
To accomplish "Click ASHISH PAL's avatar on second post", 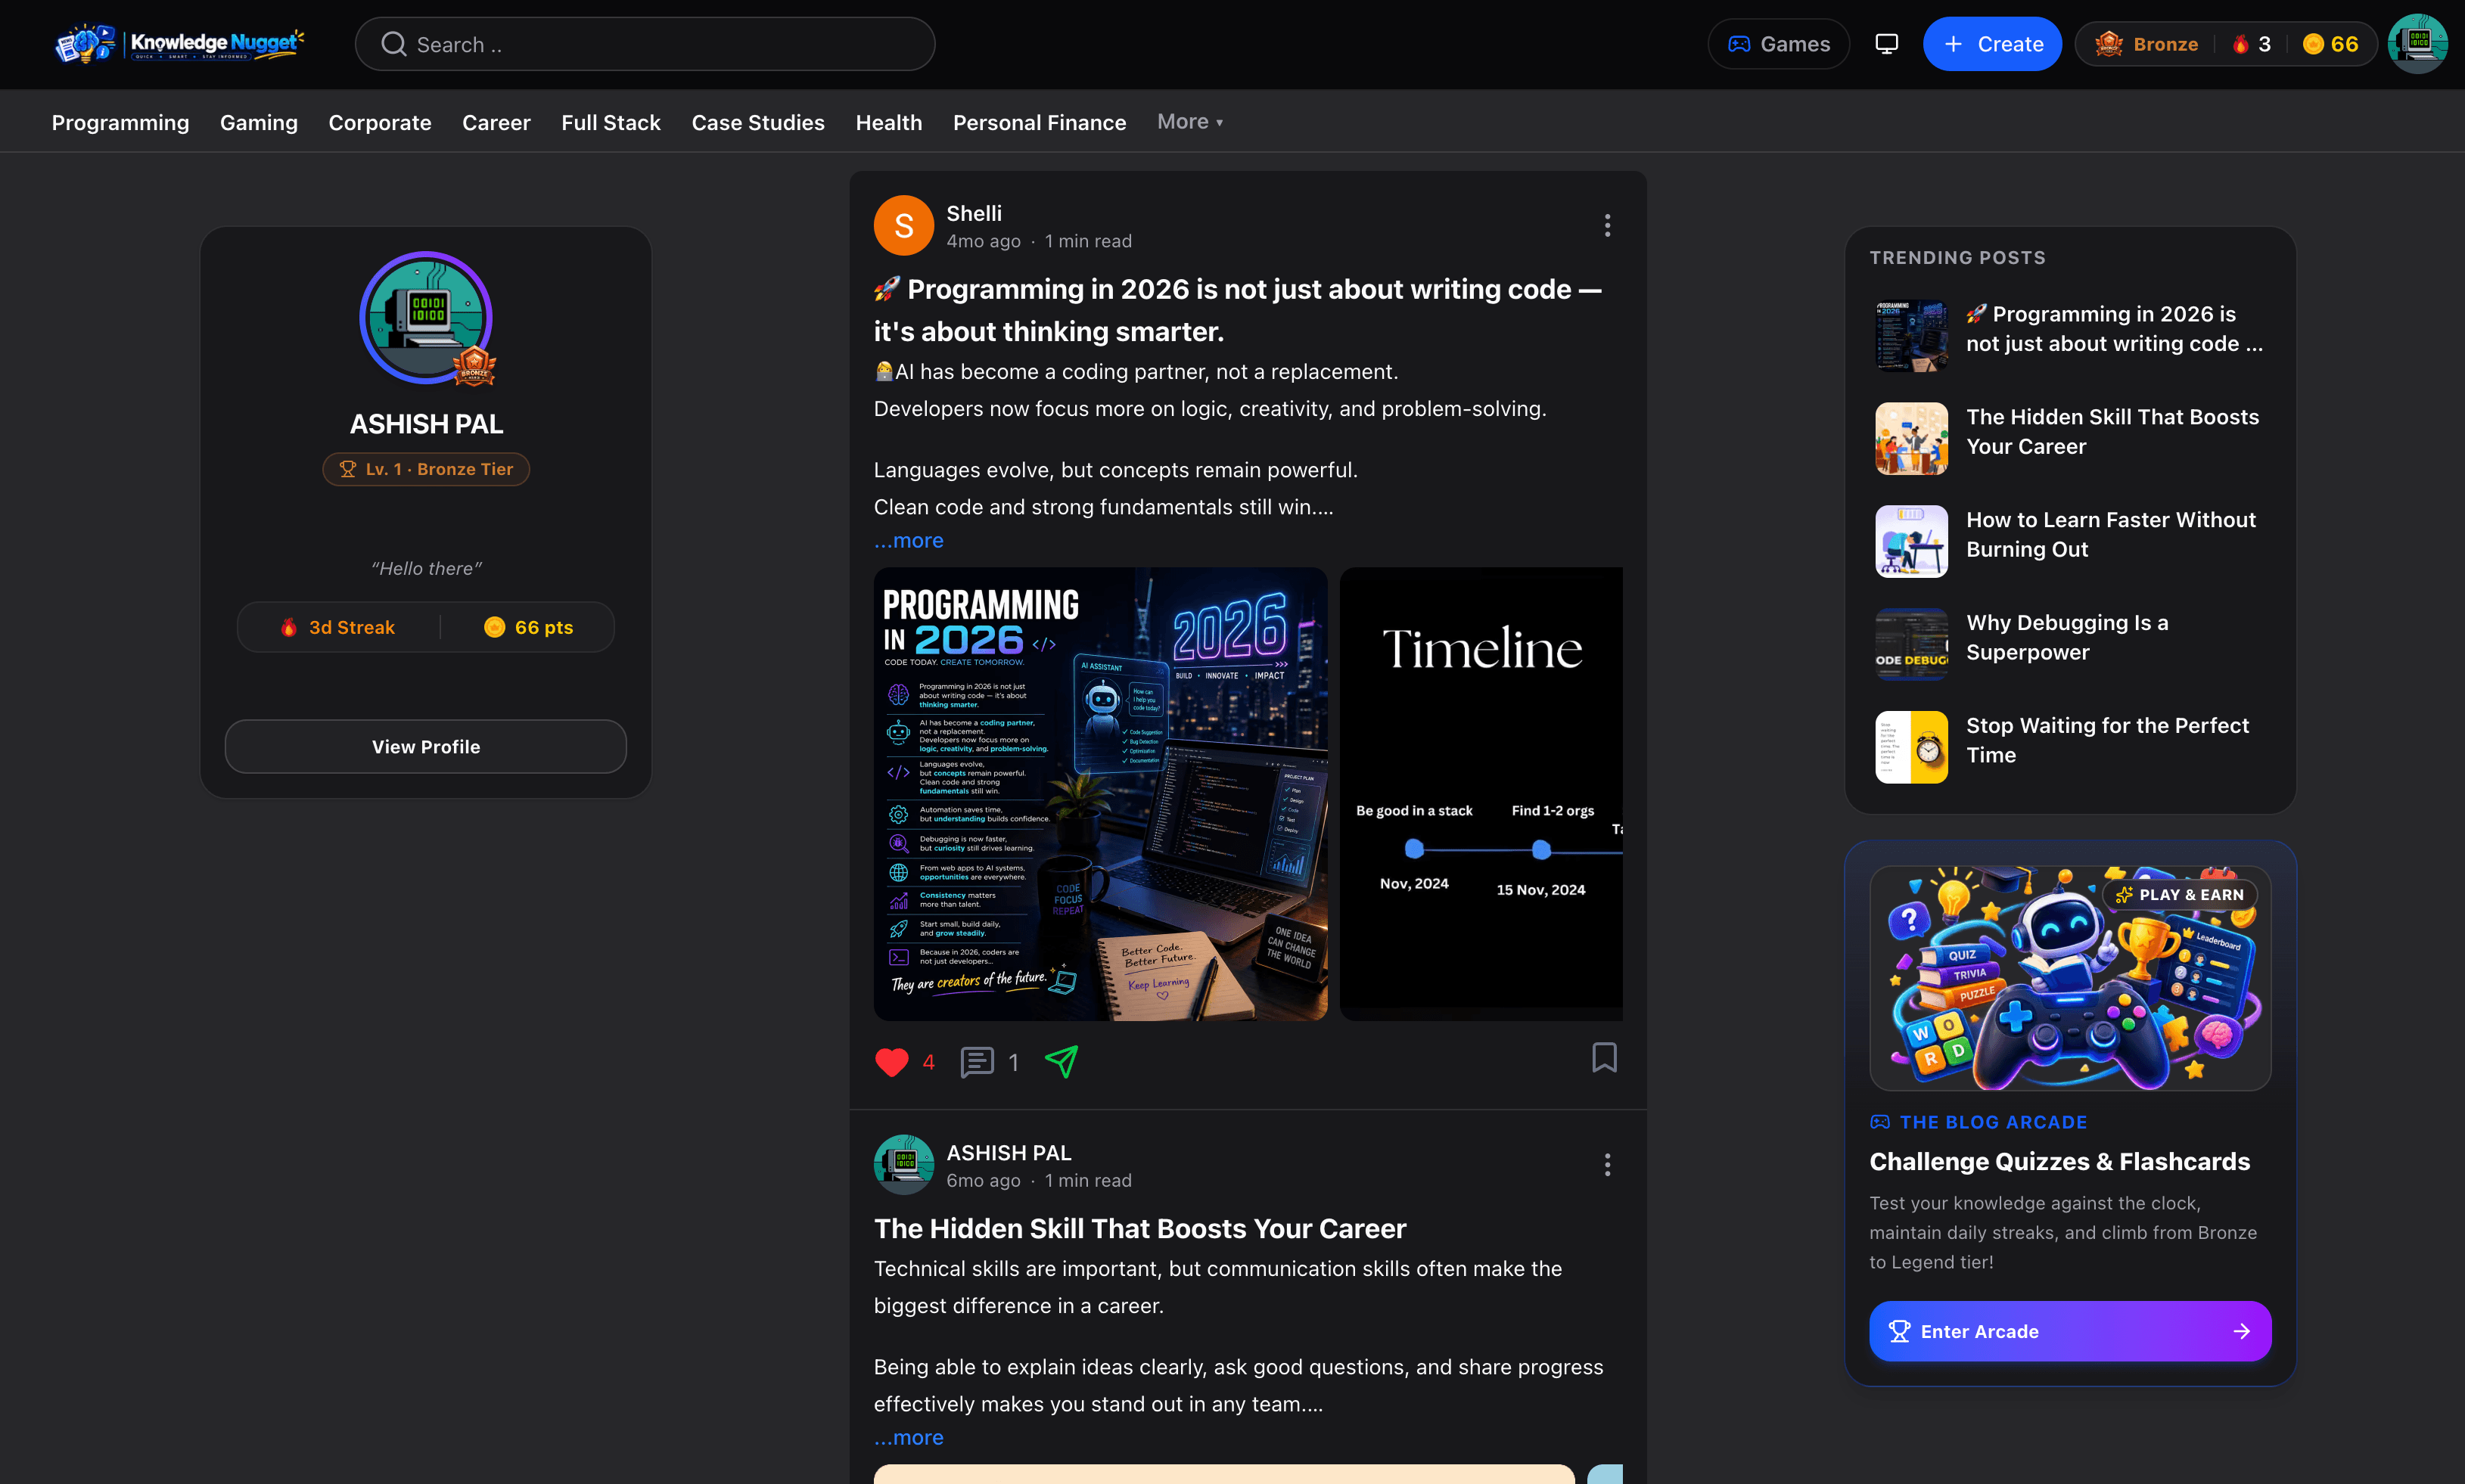I will pos(903,1164).
